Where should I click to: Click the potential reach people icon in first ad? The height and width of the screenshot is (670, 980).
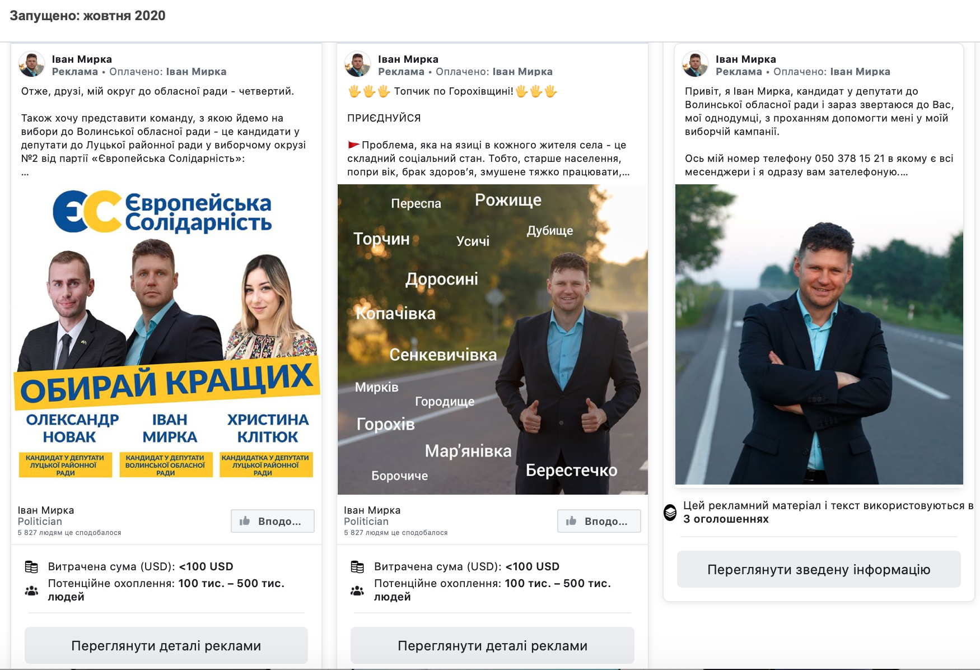32,590
